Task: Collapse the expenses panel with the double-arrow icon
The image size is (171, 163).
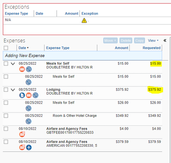Action: pyautogui.click(x=165, y=41)
